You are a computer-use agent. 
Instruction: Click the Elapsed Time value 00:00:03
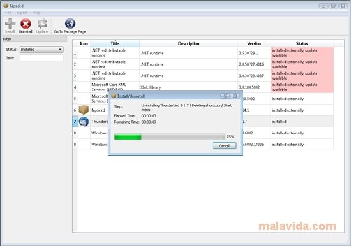pyautogui.click(x=149, y=116)
